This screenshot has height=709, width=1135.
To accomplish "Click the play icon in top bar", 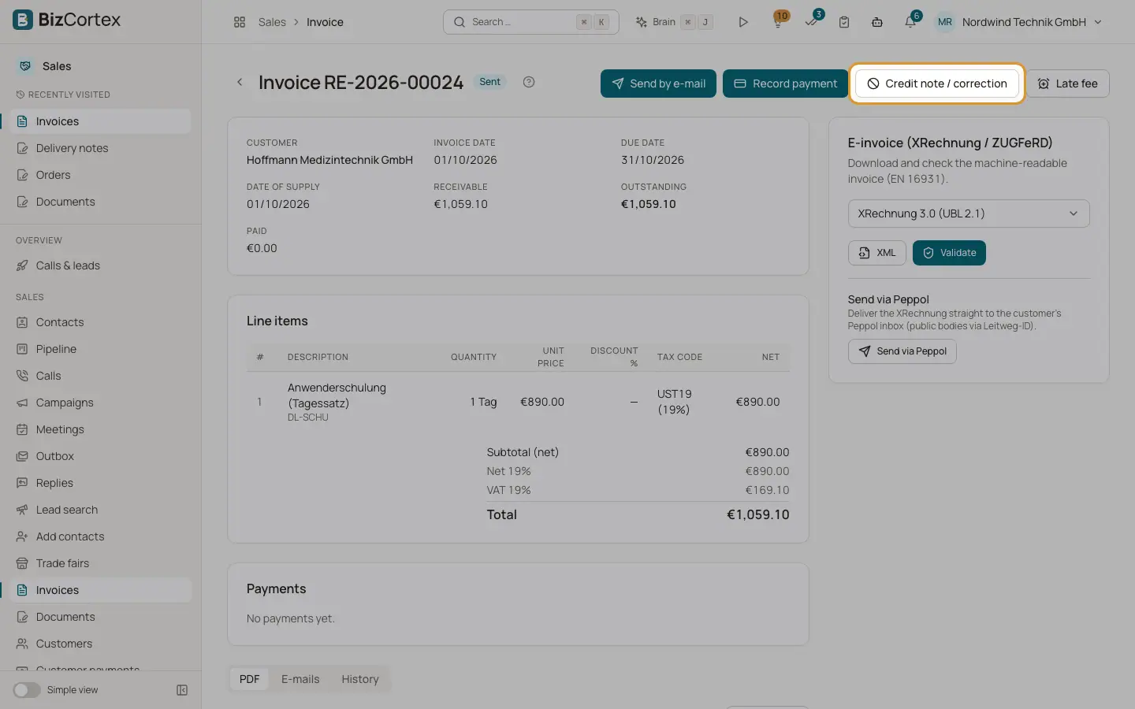I will coord(743,22).
